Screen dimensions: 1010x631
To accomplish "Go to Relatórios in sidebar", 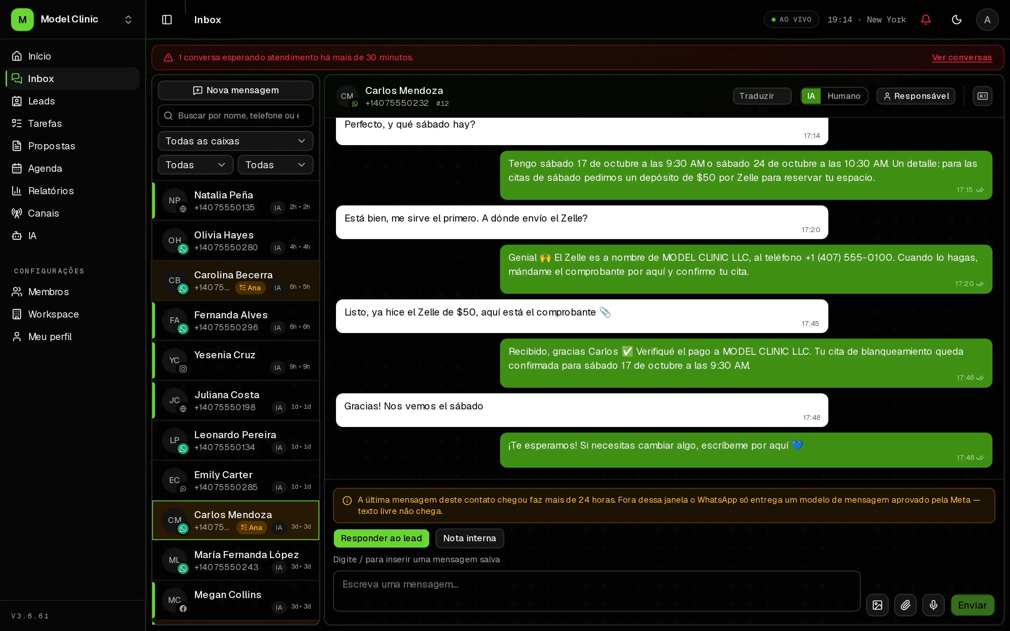I will click(x=73, y=191).
